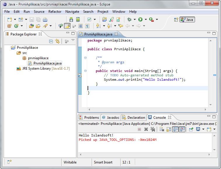Screen dimensions: 221x169
Task: Select the Java perspective button
Action: coord(187,20)
